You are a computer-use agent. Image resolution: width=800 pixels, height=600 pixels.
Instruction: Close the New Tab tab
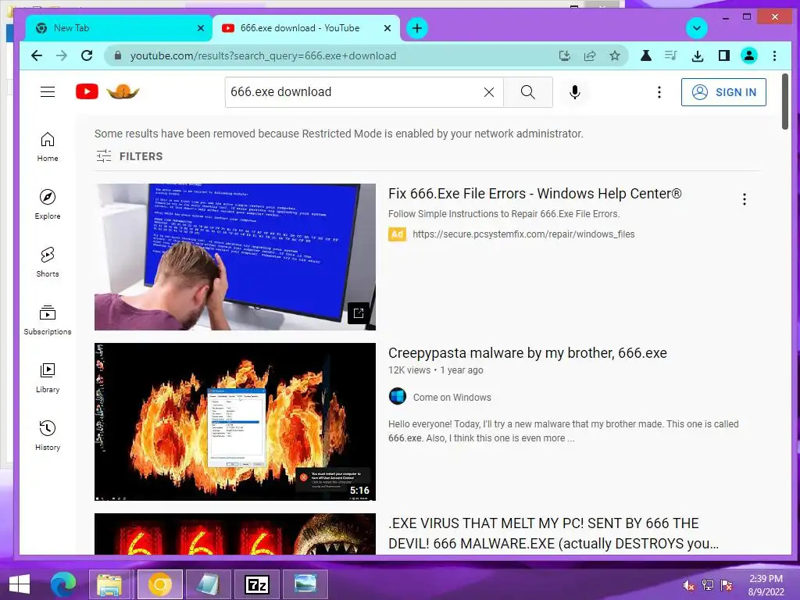pos(201,28)
